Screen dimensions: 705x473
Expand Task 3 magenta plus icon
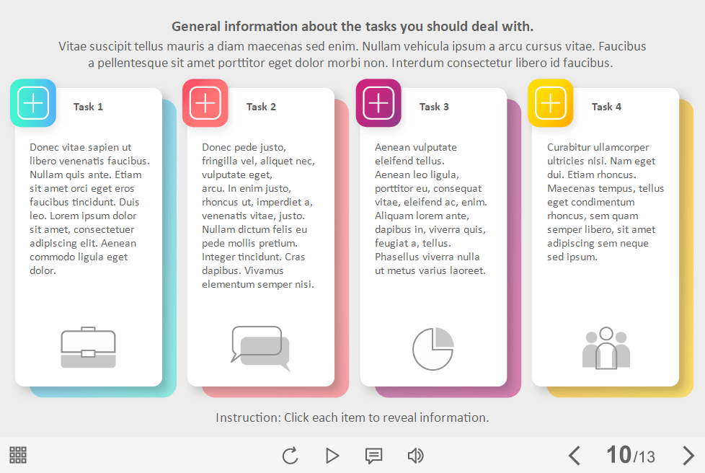378,103
